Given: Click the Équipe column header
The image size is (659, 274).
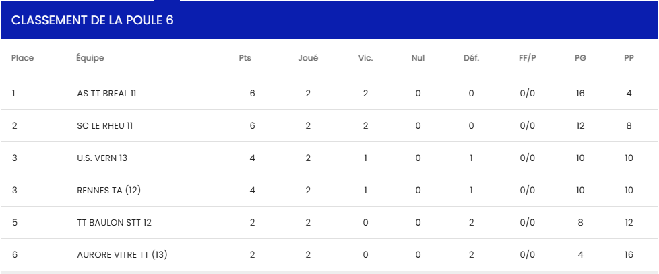Looking at the screenshot, I should [x=90, y=59].
